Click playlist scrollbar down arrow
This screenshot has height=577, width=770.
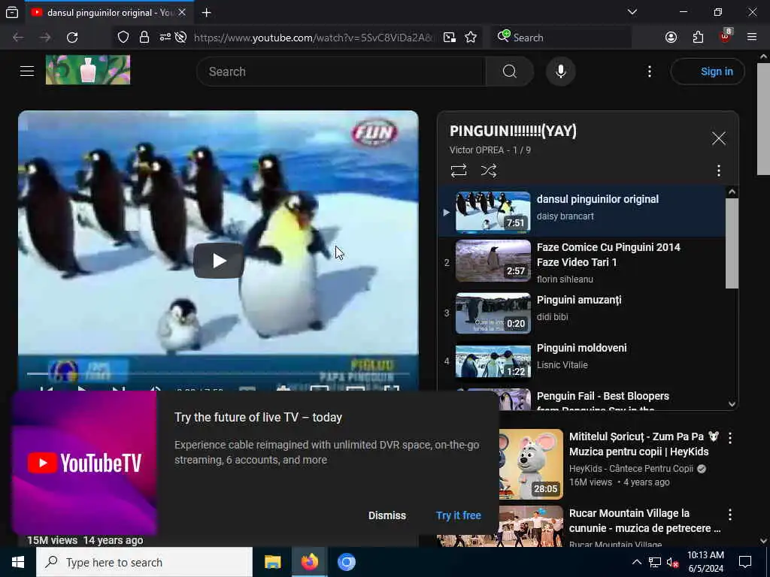coord(732,403)
